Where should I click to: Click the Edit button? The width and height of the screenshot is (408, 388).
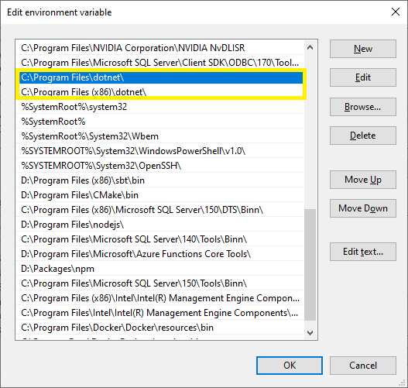coord(363,77)
